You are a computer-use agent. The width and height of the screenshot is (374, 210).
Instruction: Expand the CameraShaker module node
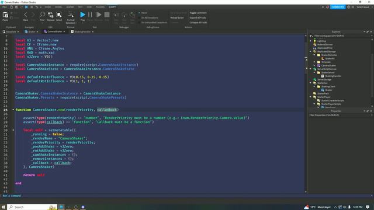(314, 65)
